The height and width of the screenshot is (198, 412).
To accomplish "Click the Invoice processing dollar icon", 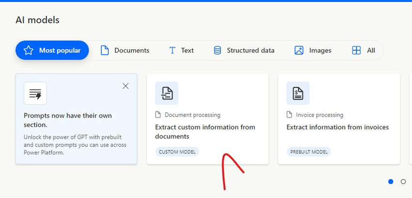I will point(298,93).
